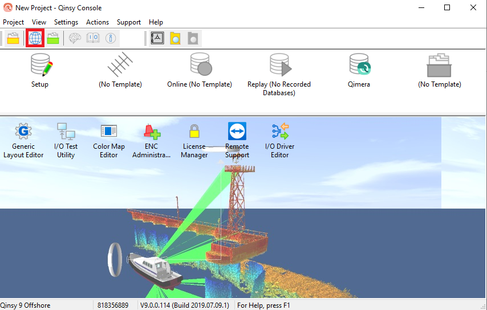This screenshot has width=487, height=310.
Task: Click the "818356889" status bar number
Action: [113, 305]
